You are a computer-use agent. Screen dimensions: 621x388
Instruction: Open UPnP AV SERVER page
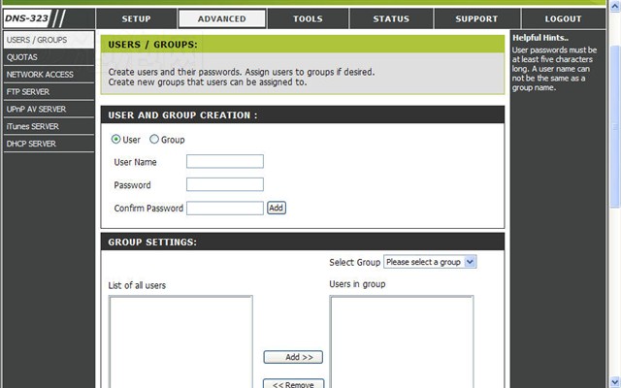tap(49, 110)
